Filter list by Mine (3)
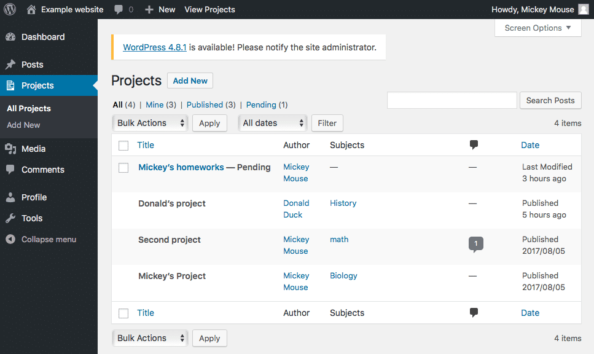The width and height of the screenshot is (594, 354). 160,104
